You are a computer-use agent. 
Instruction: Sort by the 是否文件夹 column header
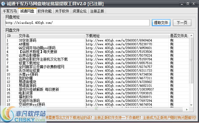pos(179,36)
